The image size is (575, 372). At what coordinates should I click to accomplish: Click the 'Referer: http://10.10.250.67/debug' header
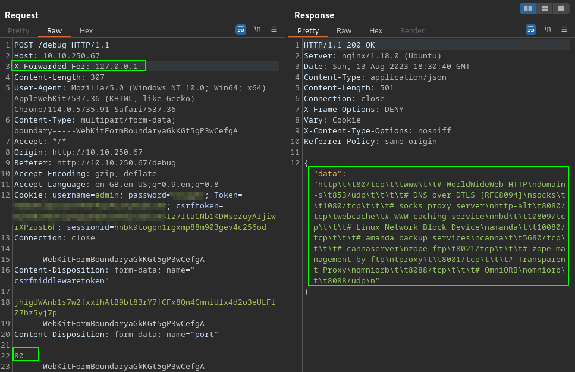coord(95,162)
